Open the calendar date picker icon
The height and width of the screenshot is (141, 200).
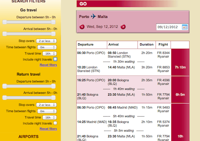(185, 27)
